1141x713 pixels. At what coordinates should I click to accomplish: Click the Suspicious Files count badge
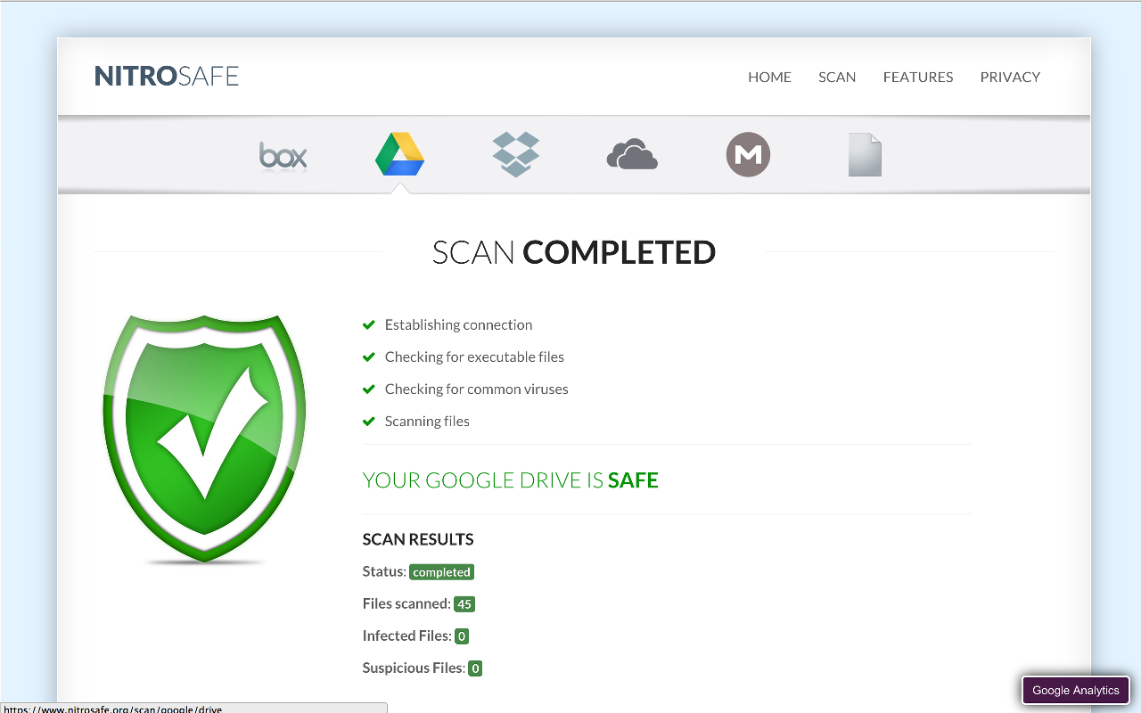475,668
